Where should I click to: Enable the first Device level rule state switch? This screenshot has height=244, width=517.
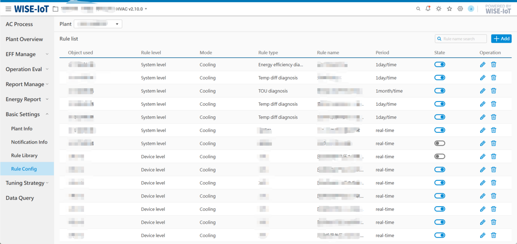pos(440,157)
